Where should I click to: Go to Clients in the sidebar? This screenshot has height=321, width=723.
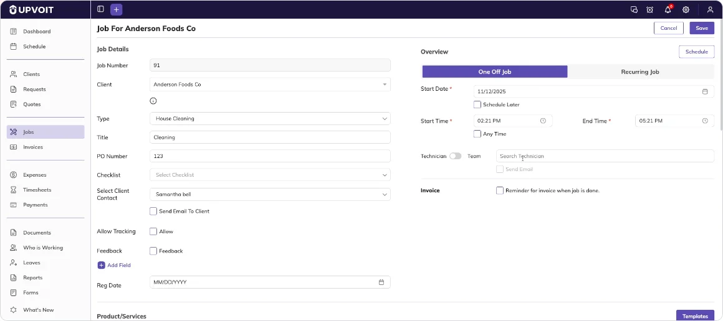[x=31, y=74]
